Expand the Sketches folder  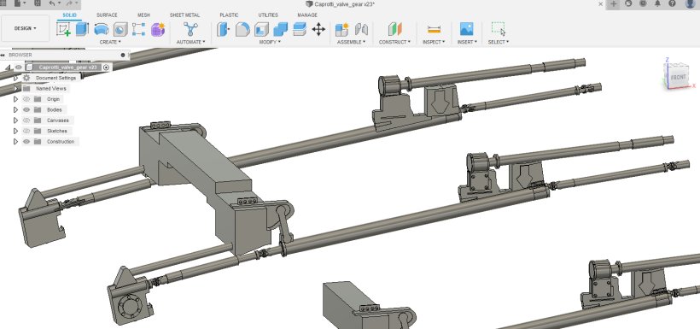point(15,131)
